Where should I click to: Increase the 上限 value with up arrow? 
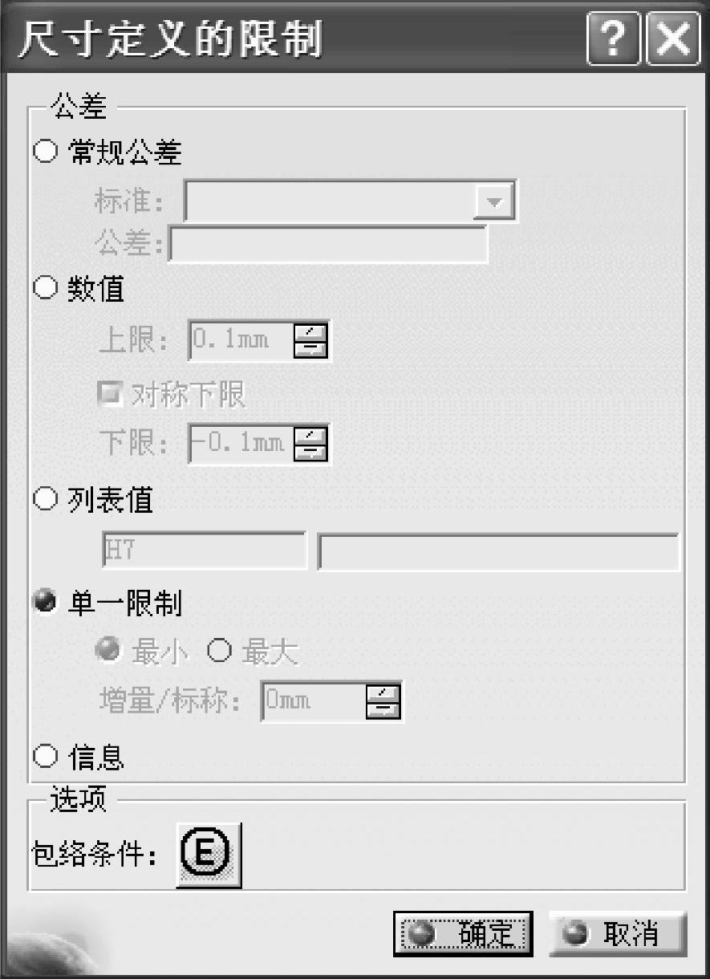click(311, 331)
